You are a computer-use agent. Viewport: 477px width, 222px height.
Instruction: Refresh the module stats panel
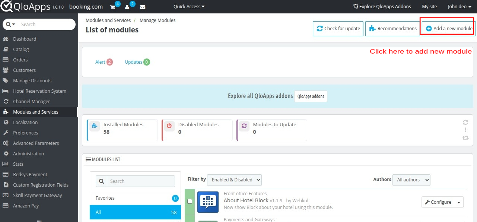(465, 122)
